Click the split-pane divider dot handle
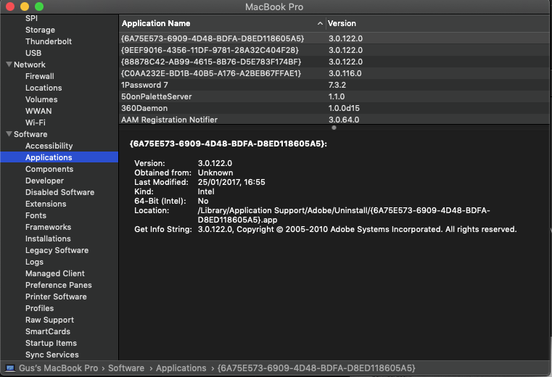Image resolution: width=552 pixels, height=377 pixels. point(334,128)
